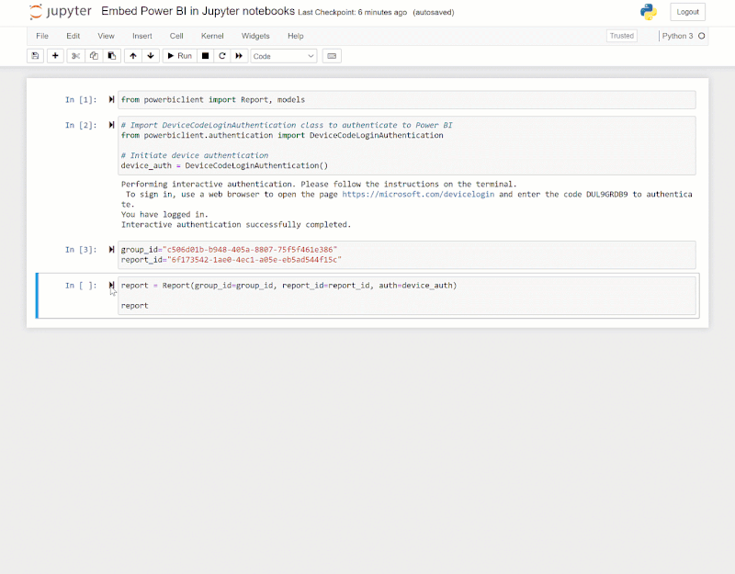Open the Insert menu

142,36
